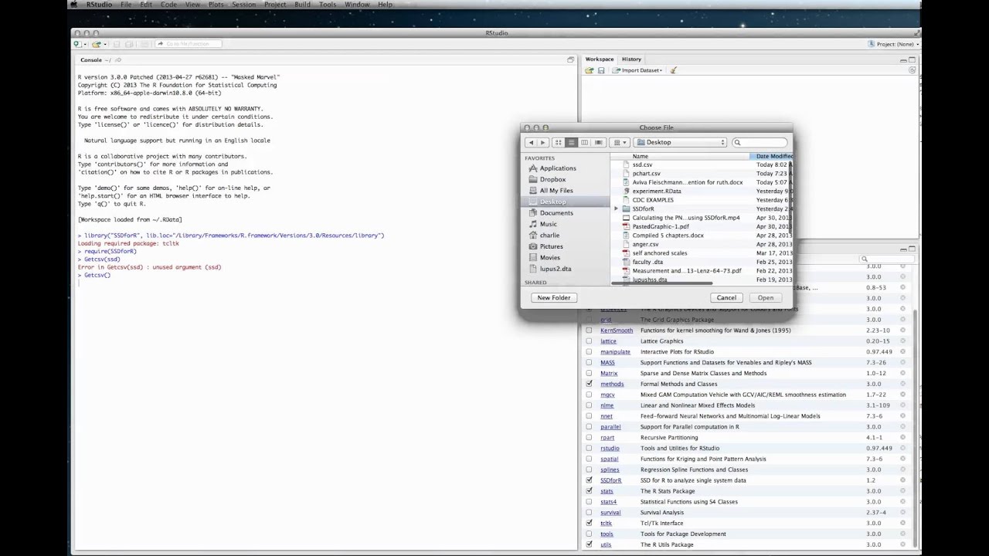The image size is (989, 556).
Task: Select All My Files in the sidebar
Action: pyautogui.click(x=556, y=191)
